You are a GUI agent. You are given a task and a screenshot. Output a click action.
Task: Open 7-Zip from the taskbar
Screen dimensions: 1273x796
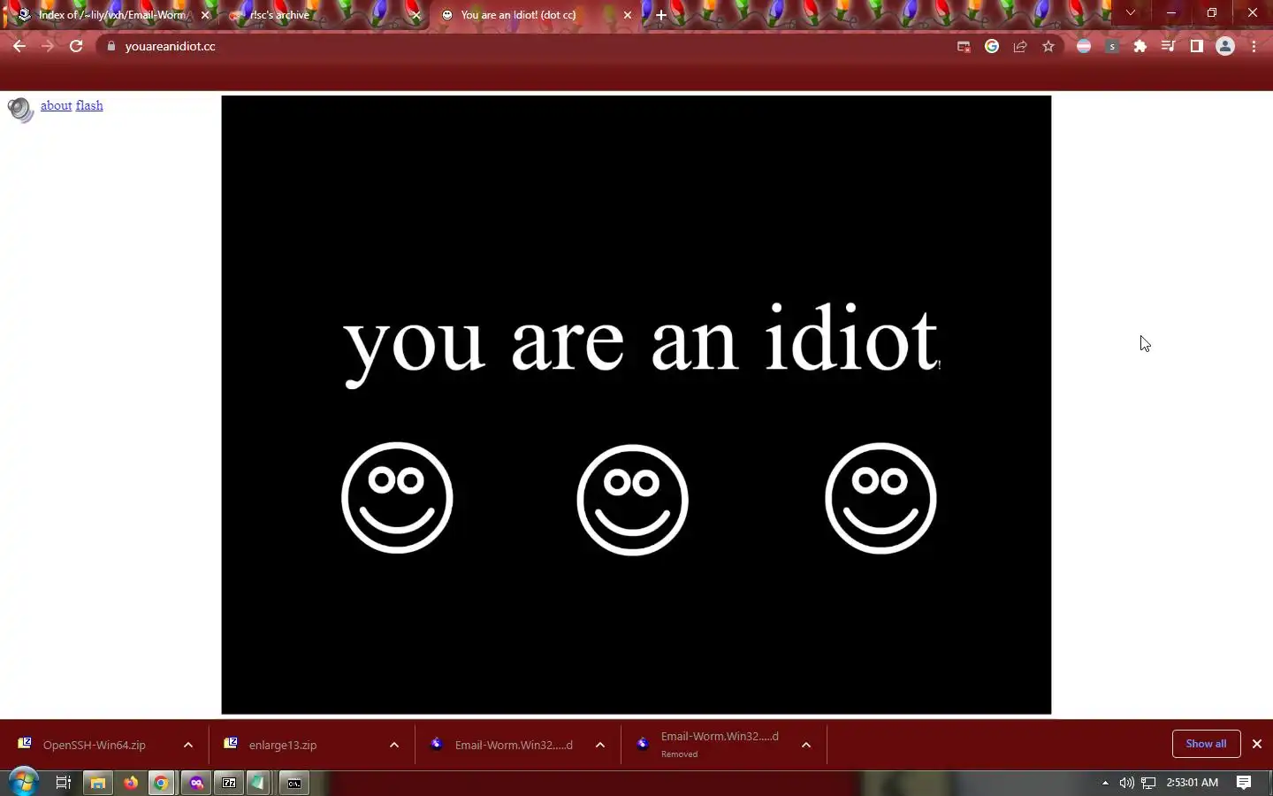pyautogui.click(x=229, y=783)
